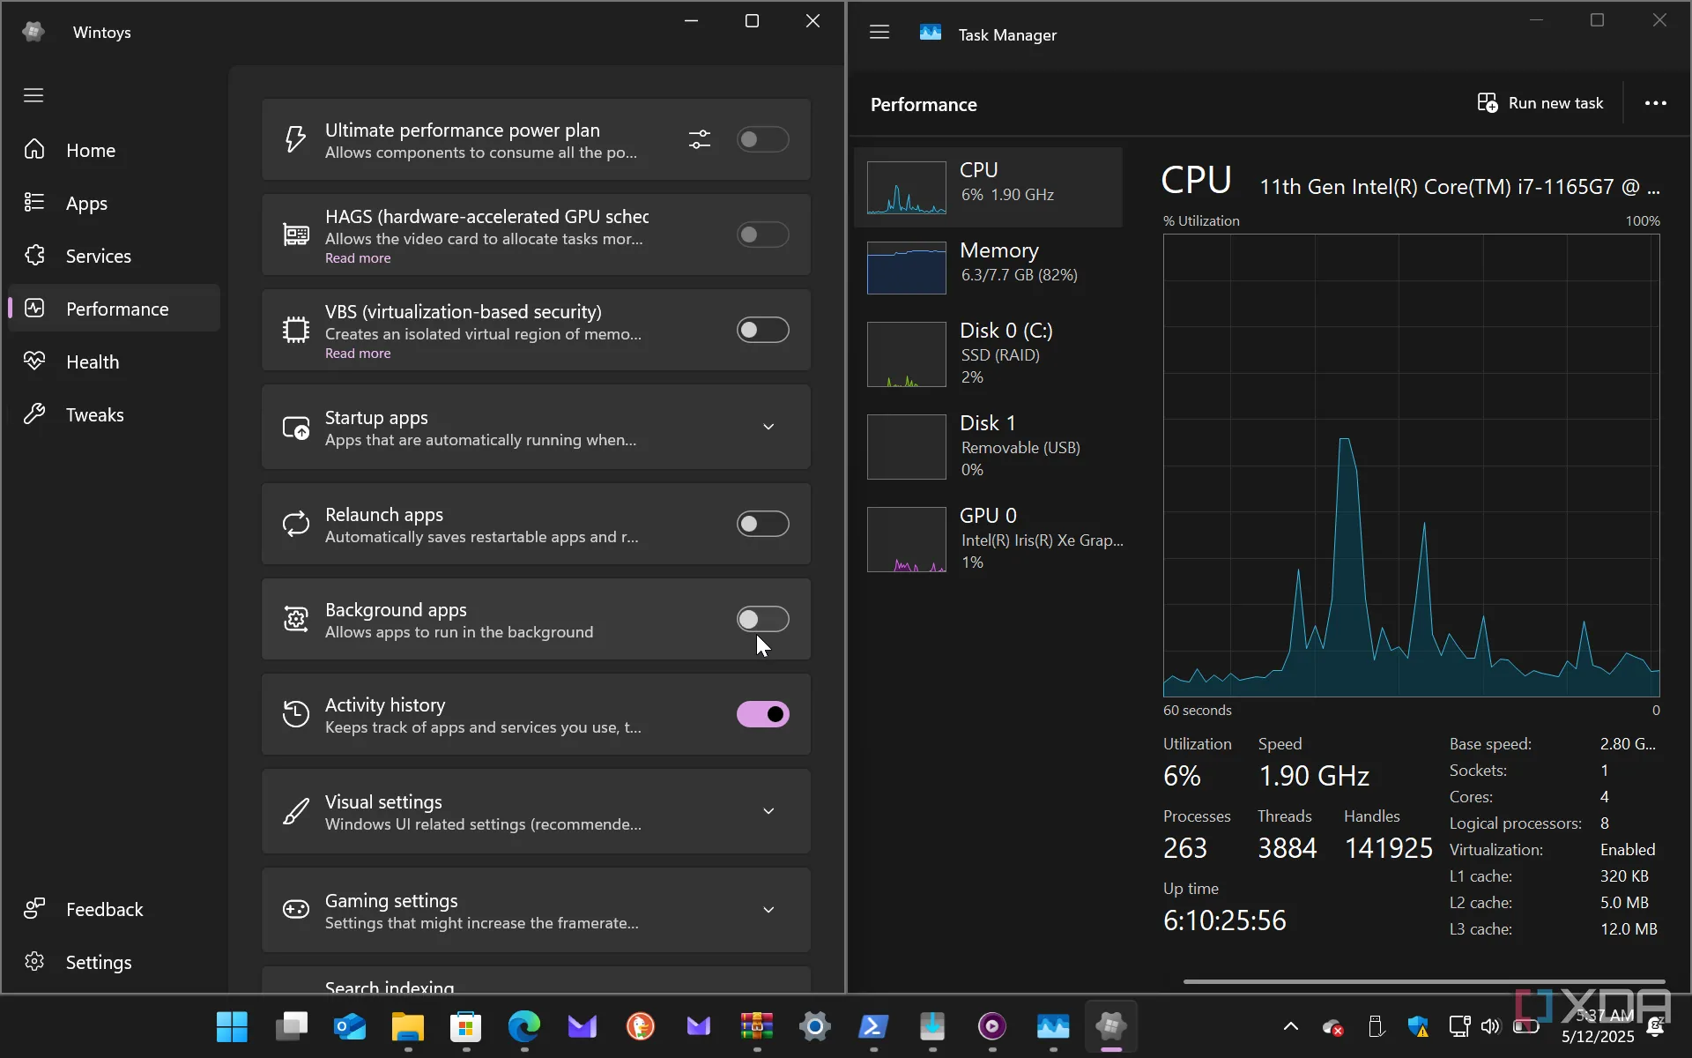Click power plan settings sliders icon

pyautogui.click(x=699, y=139)
